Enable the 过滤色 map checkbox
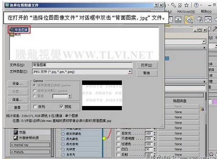The image size is (217, 159). tap(118, 144)
